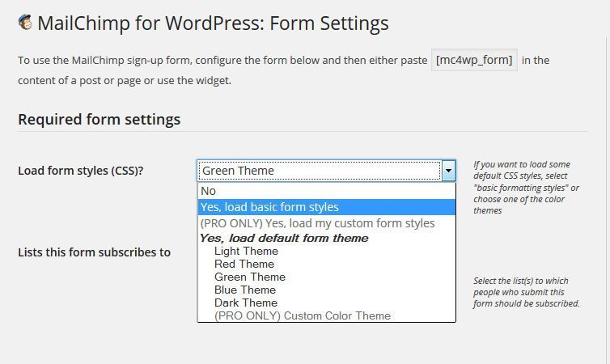Image resolution: width=610 pixels, height=364 pixels.
Task: Click the [mc4wp_form] shortcode box
Action: (x=474, y=60)
